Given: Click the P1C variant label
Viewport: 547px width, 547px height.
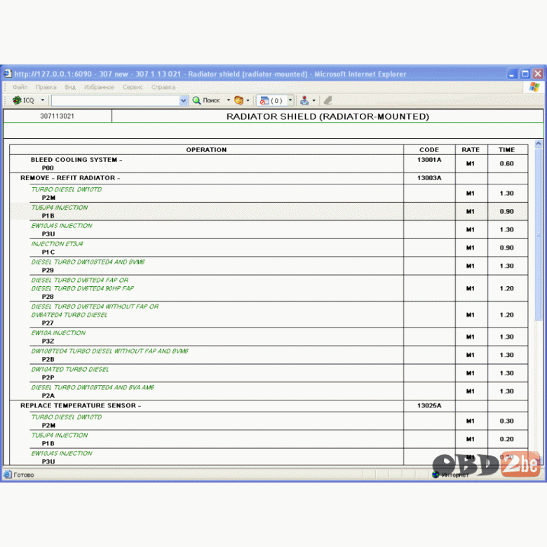Looking at the screenshot, I should (x=48, y=252).
